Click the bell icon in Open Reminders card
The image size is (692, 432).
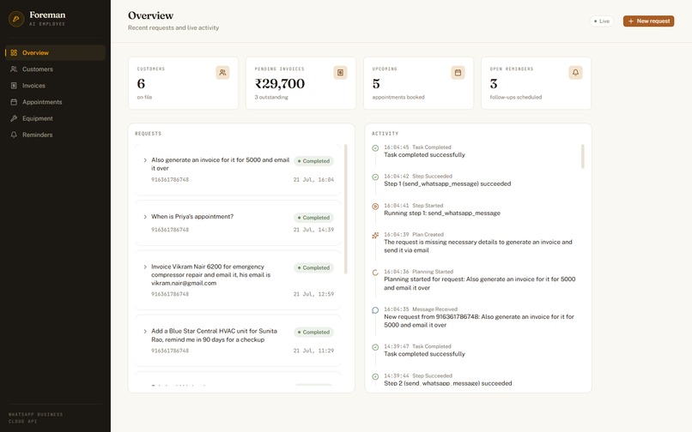tap(575, 72)
